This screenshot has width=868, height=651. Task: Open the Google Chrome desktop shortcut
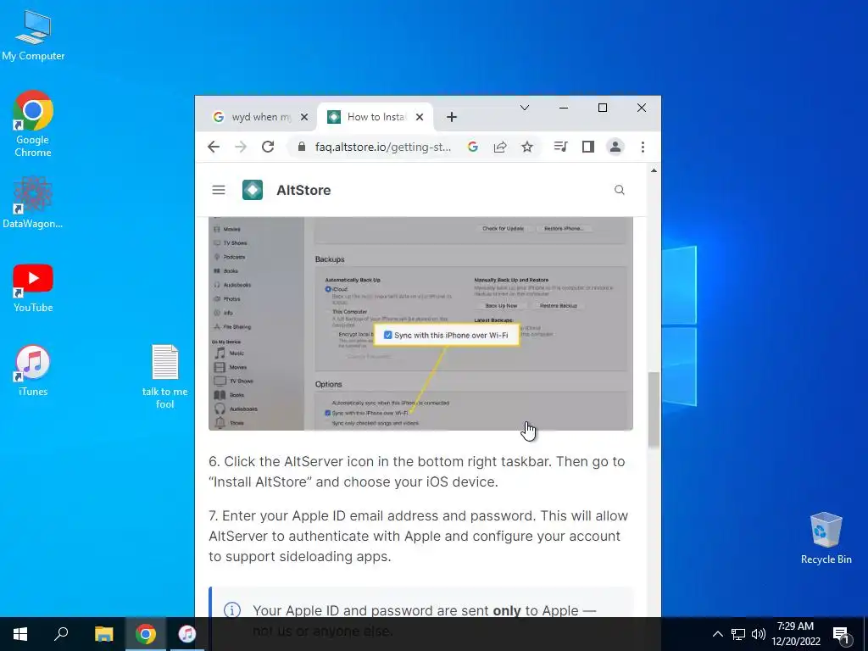33,124
